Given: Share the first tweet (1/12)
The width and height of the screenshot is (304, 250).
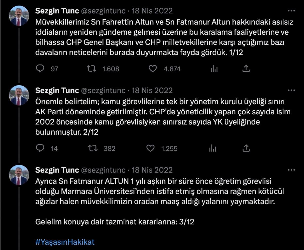Looking at the screenshot, I should click(x=246, y=69).
